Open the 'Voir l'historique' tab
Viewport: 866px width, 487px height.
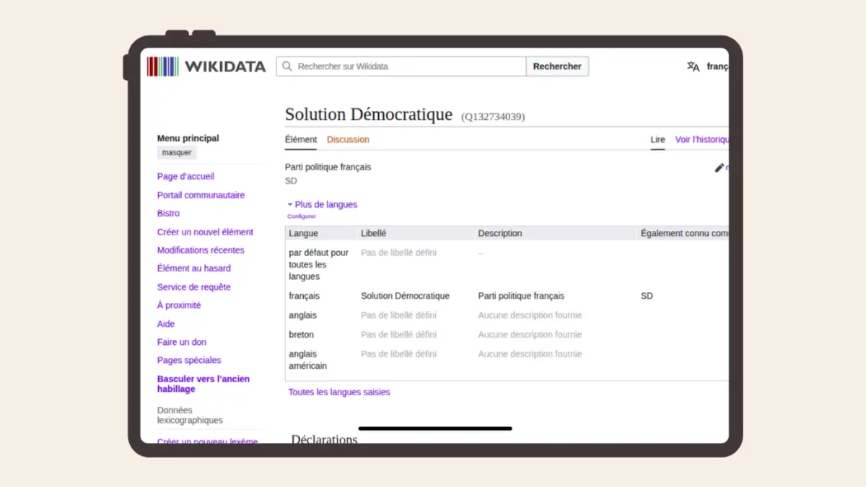click(x=701, y=139)
